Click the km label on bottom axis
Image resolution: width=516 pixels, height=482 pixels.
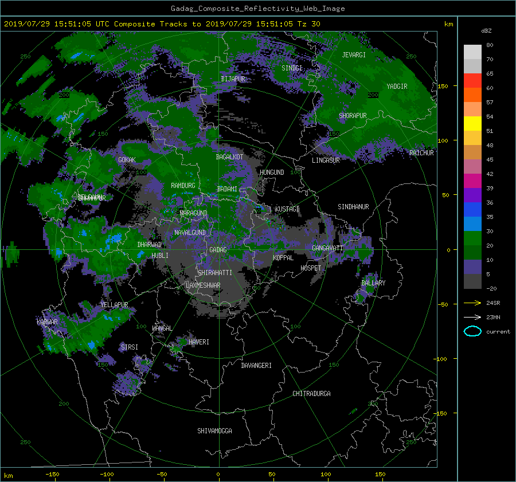(x=8, y=476)
